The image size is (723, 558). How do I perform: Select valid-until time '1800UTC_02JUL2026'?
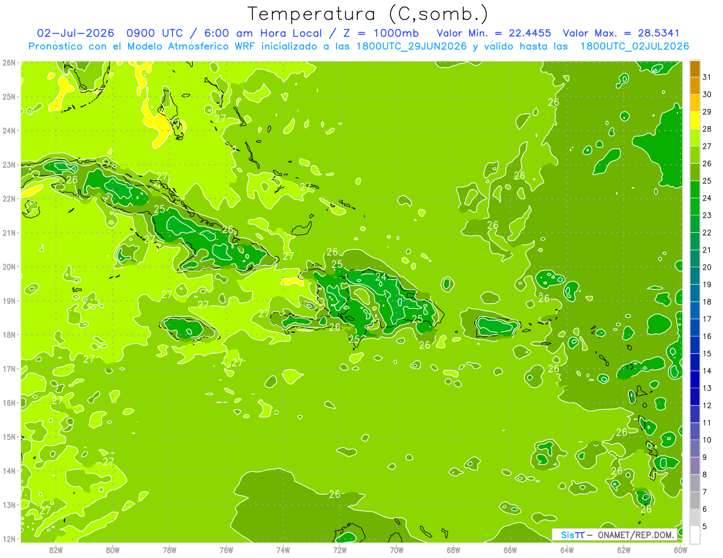634,46
